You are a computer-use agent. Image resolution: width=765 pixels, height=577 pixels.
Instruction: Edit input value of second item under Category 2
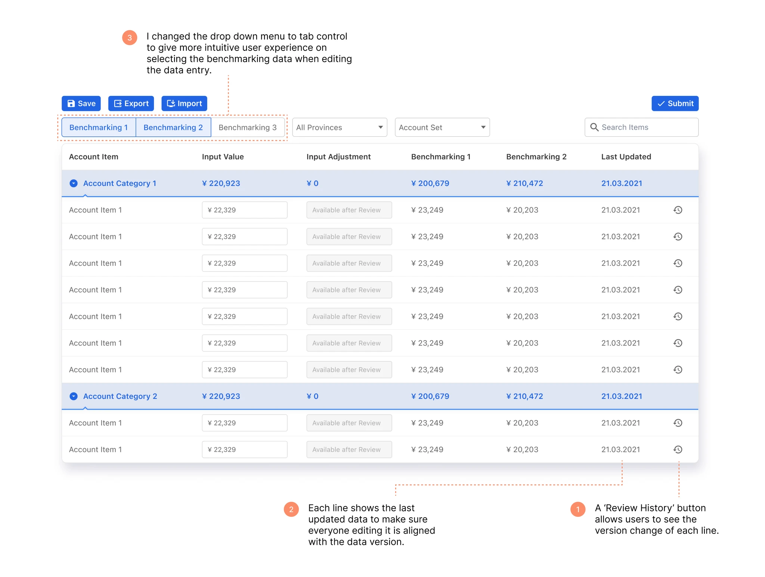pos(245,449)
